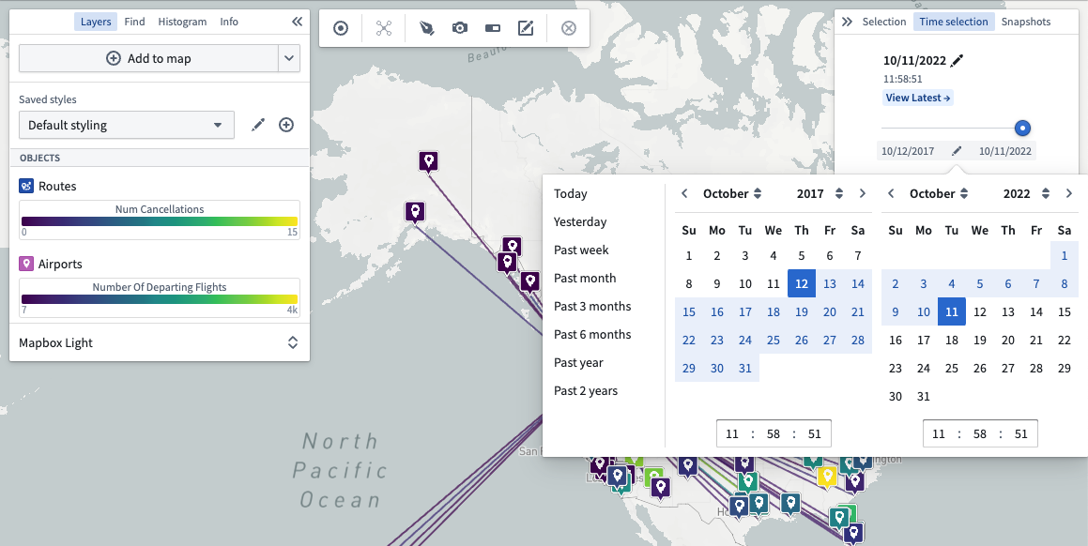Switch to the Snapshots tab
This screenshot has height=546, width=1088.
tap(1025, 22)
